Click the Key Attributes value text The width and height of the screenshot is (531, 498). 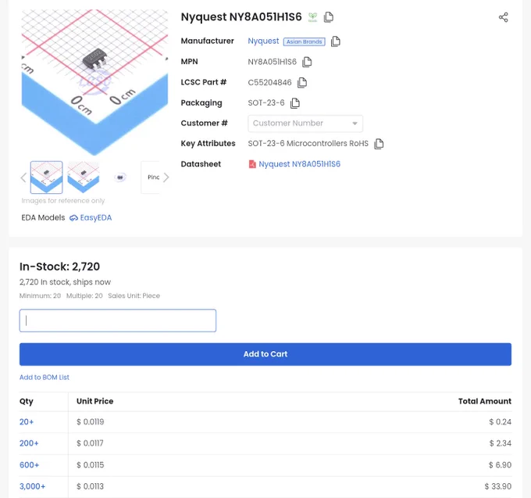tap(308, 144)
